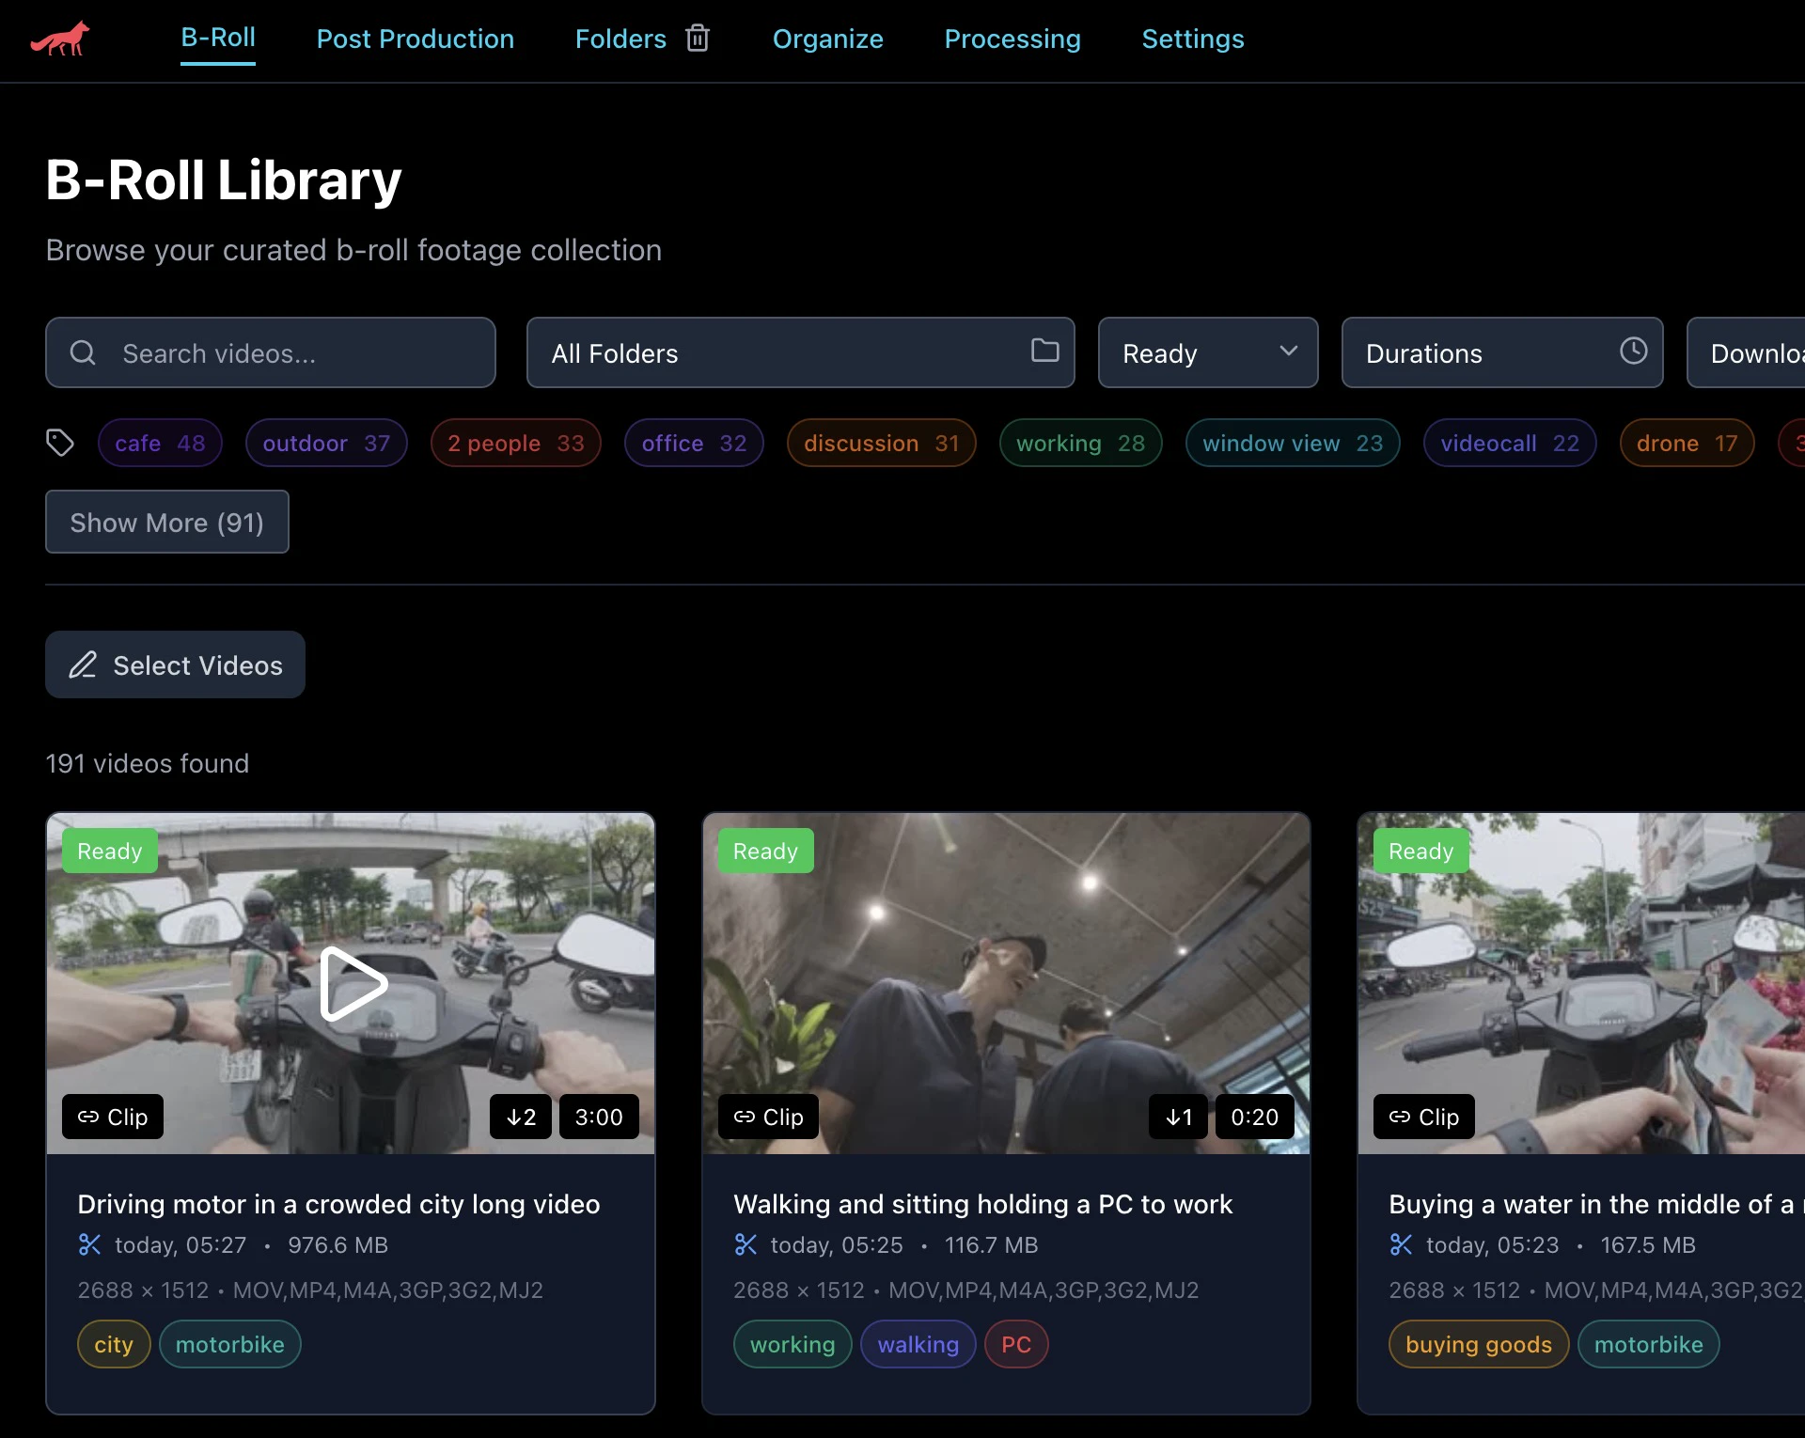The width and height of the screenshot is (1805, 1438).
Task: Click the scissors icon on Walking video card
Action: pyautogui.click(x=746, y=1244)
